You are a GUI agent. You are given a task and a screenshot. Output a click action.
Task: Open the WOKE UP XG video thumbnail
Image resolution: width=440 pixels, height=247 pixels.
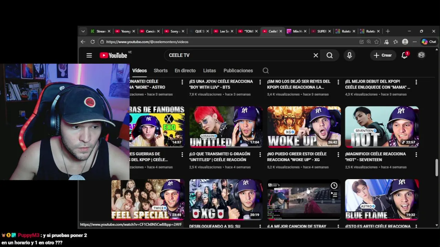[304, 127]
